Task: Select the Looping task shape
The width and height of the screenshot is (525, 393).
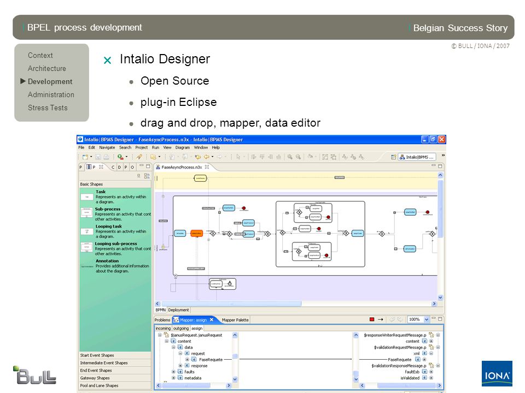Action: [115, 231]
